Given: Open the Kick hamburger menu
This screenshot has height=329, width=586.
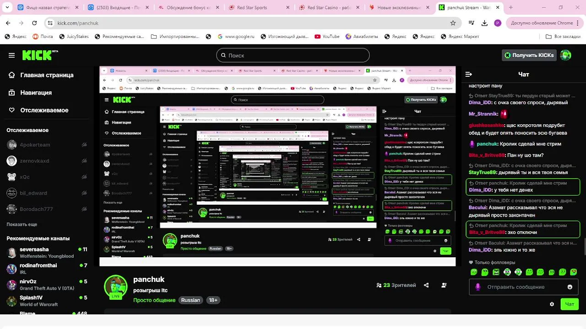Looking at the screenshot, I should [11, 55].
